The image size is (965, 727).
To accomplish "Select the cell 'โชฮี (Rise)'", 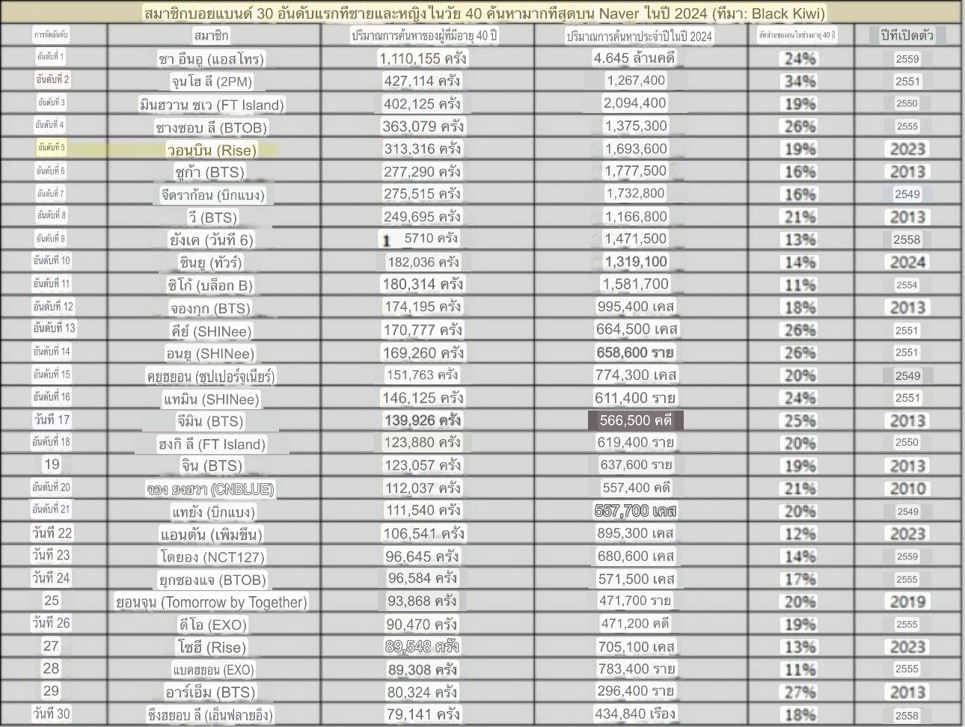I will point(212,647).
